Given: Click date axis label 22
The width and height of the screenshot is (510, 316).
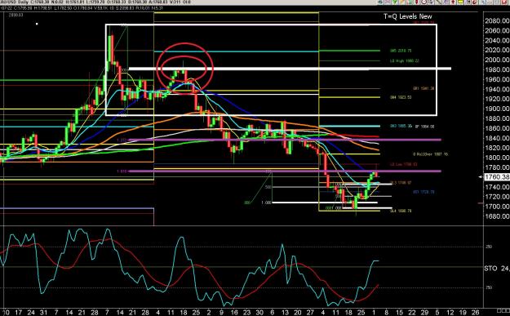Looking at the screenshot, I should tap(412, 313).
